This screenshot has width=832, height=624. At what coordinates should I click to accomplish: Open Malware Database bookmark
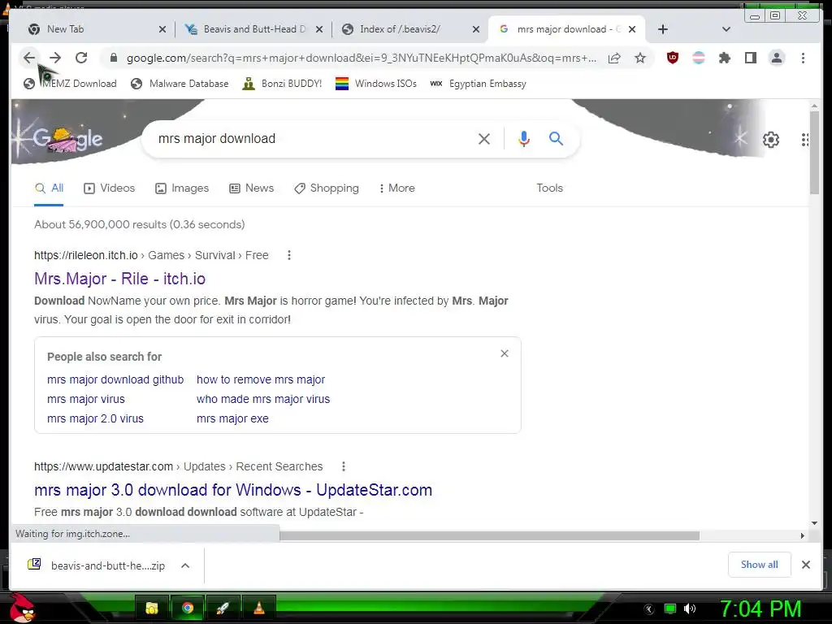(180, 84)
